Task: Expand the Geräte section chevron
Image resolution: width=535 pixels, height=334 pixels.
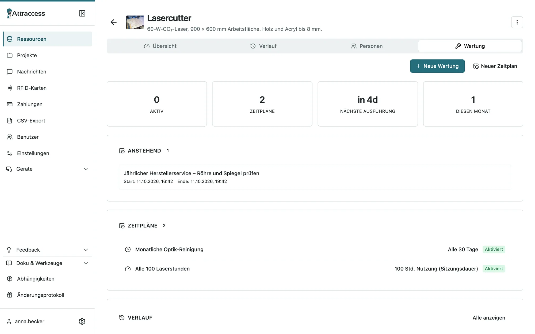Action: point(86,169)
